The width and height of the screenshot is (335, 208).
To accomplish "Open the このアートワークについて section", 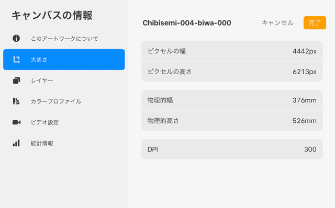I will [64, 39].
